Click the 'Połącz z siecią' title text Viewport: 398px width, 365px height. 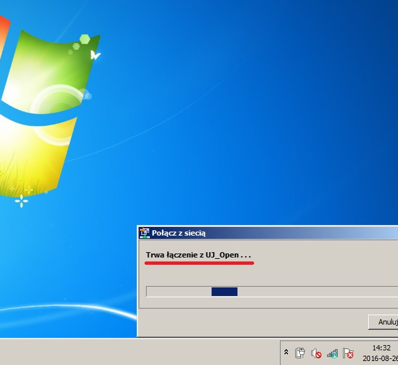[178, 232]
